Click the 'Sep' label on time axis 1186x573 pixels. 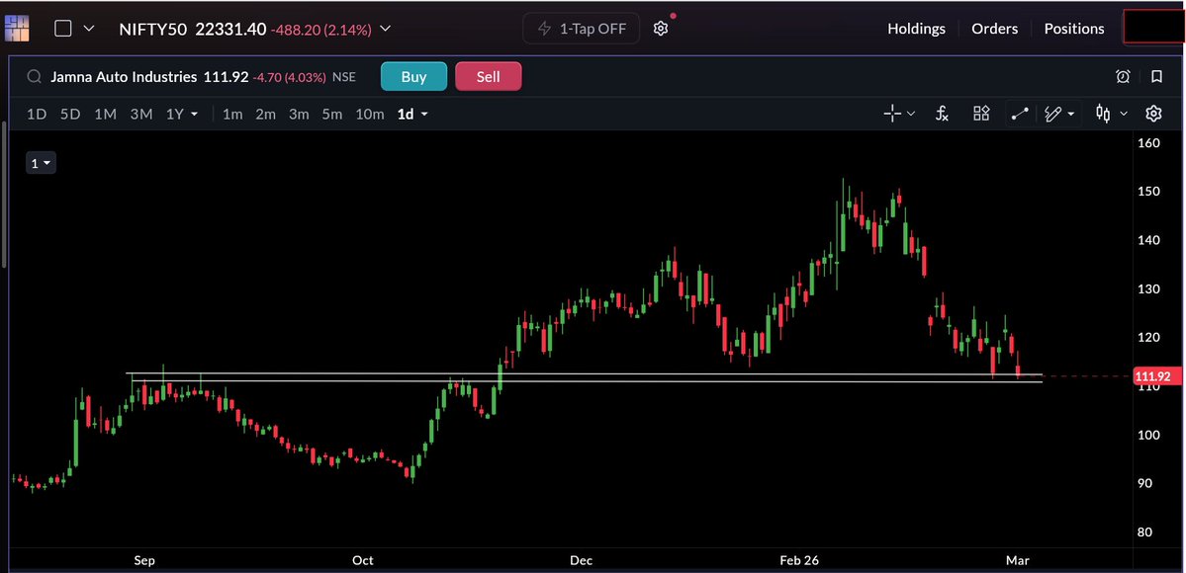(x=144, y=560)
